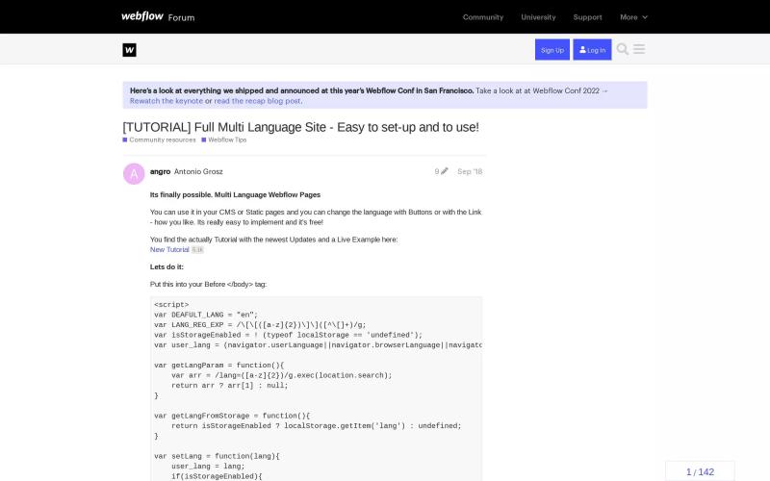Click the 'var setLang = function(lang){' line
This screenshot has height=481, width=770.
click(x=217, y=456)
